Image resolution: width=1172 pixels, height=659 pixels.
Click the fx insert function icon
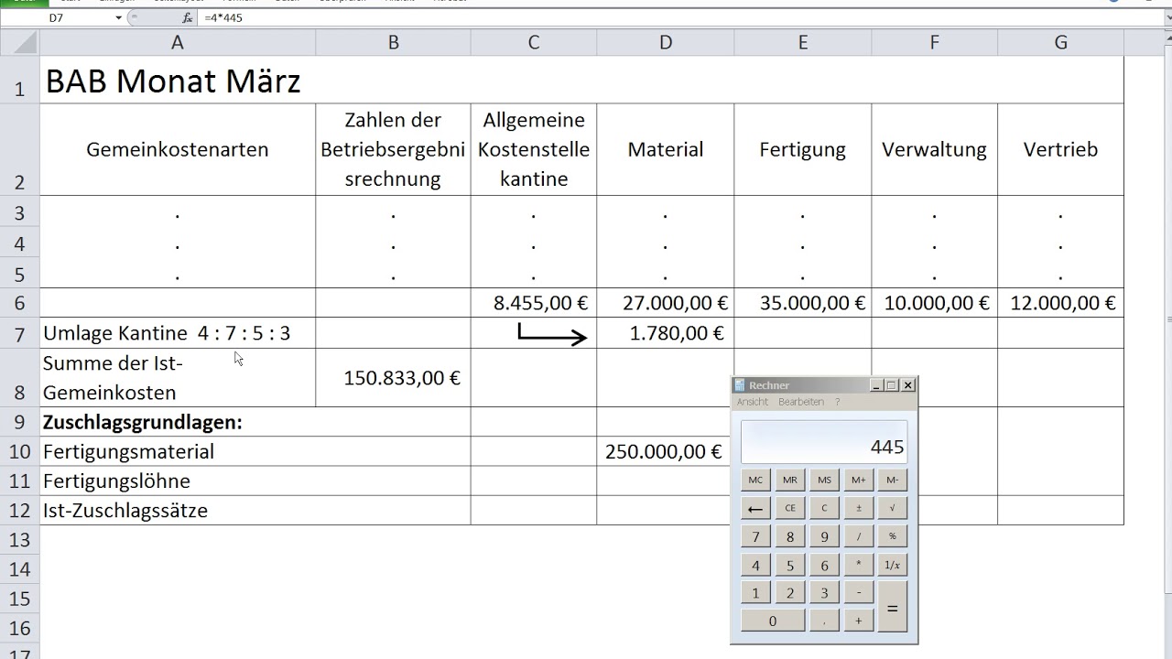click(187, 17)
